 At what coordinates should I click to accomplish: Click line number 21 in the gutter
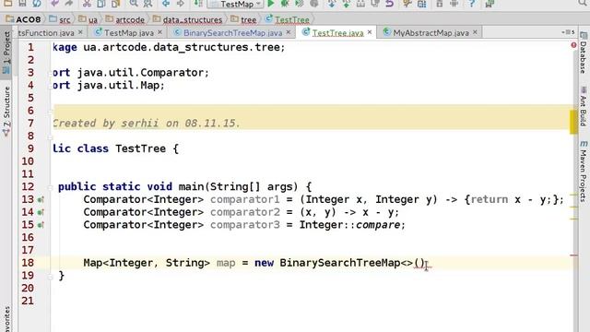click(28, 301)
